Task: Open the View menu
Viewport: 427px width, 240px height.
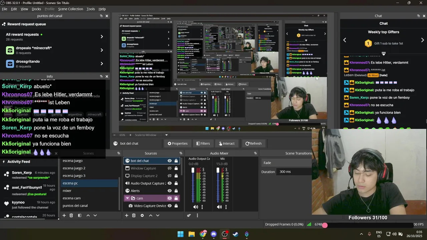Action: (24, 9)
